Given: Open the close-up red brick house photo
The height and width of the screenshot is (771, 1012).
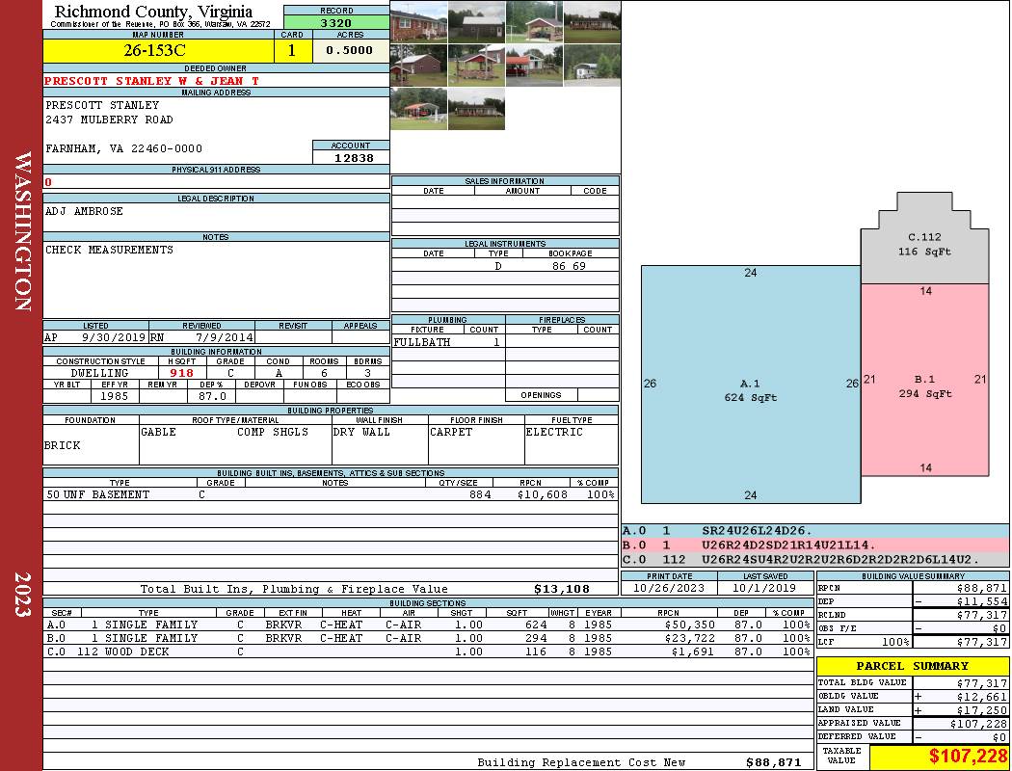Looking at the screenshot, I should [419, 22].
